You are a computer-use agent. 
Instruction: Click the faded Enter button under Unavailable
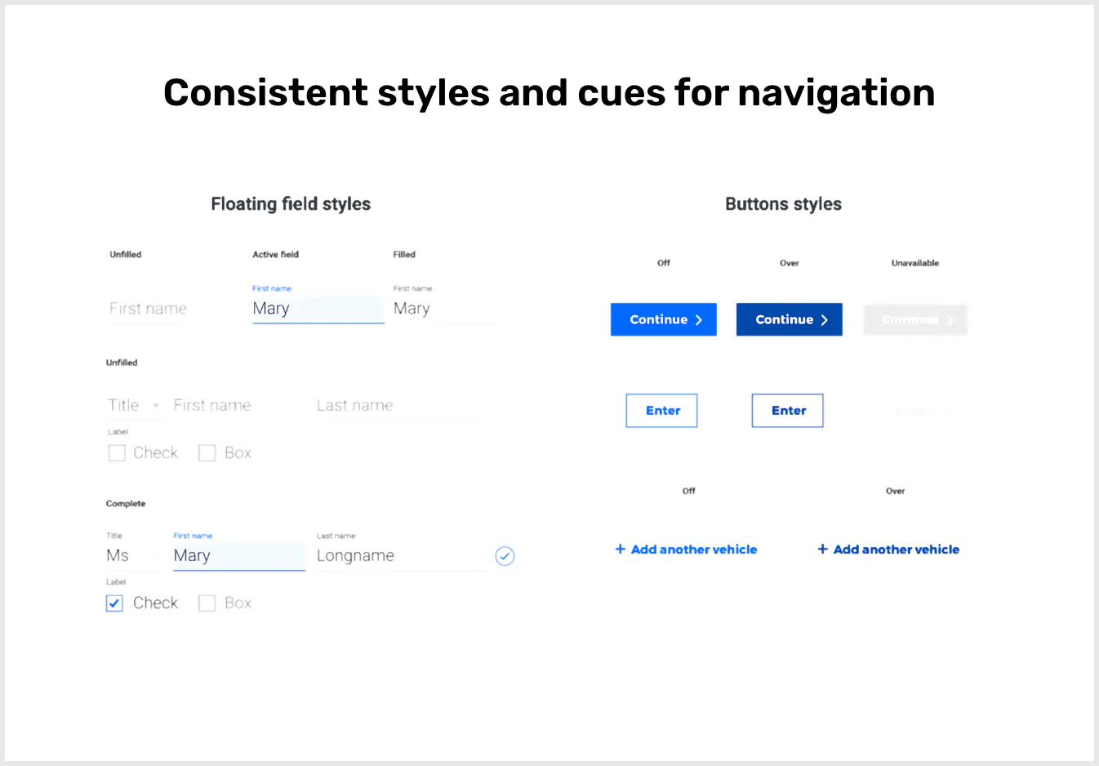point(923,411)
